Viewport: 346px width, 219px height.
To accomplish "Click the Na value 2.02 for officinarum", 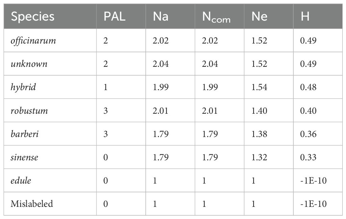I will point(161,41).
